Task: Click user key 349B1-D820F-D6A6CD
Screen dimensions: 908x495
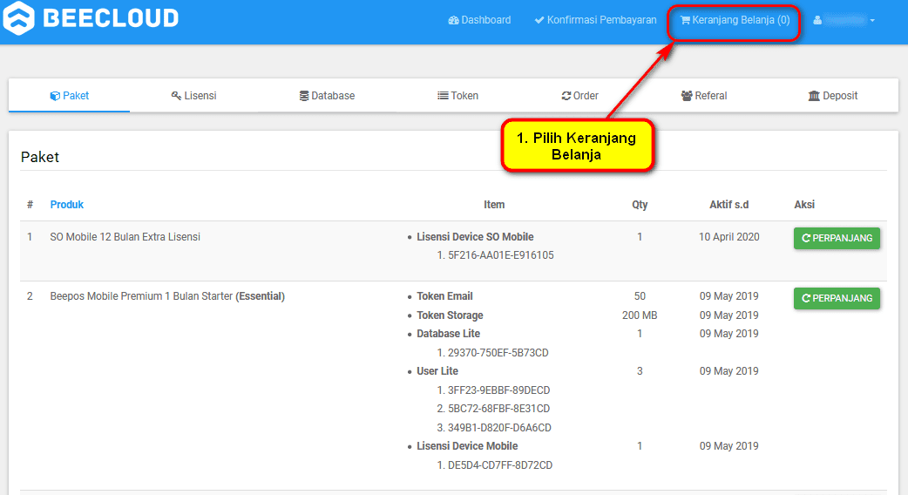Action: 499,428
